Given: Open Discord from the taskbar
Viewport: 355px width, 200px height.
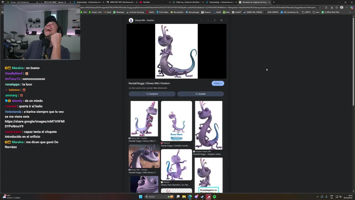Looking at the screenshot, I should point(196,197).
